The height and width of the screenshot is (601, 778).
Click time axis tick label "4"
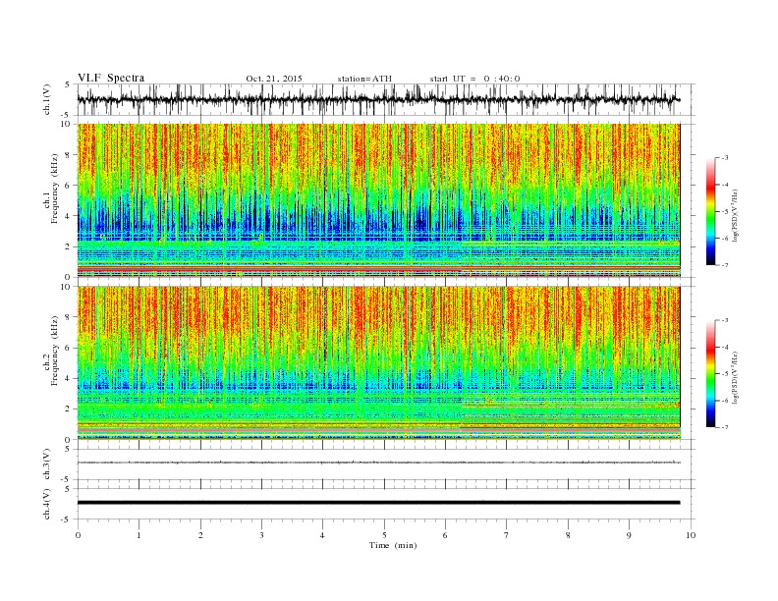point(322,535)
